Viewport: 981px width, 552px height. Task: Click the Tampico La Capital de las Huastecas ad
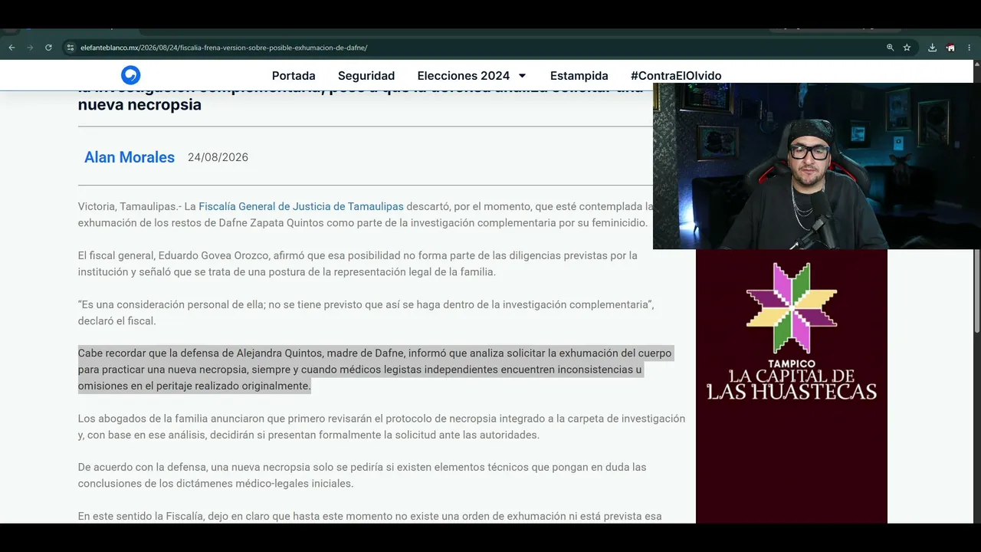pyautogui.click(x=792, y=386)
